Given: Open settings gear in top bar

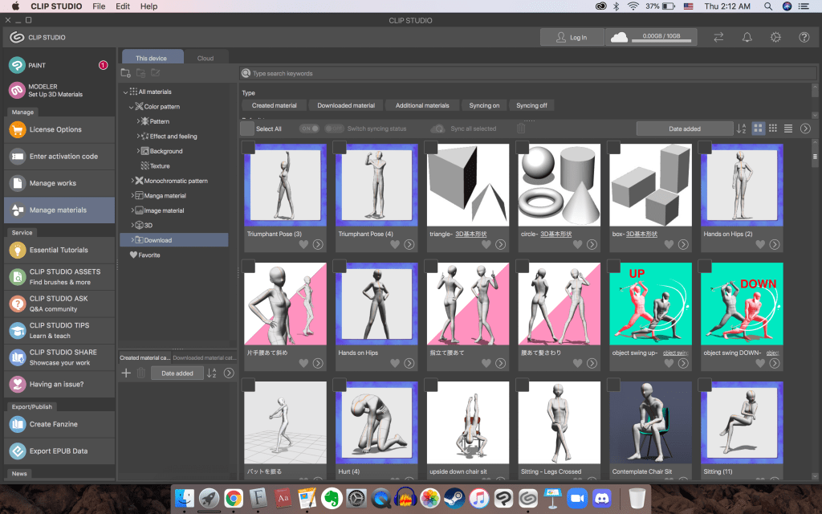Looking at the screenshot, I should coord(775,37).
